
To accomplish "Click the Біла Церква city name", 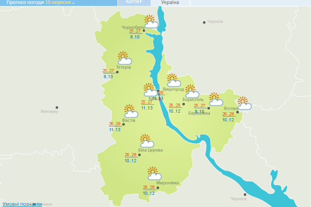I will pyautogui.click(x=151, y=150).
